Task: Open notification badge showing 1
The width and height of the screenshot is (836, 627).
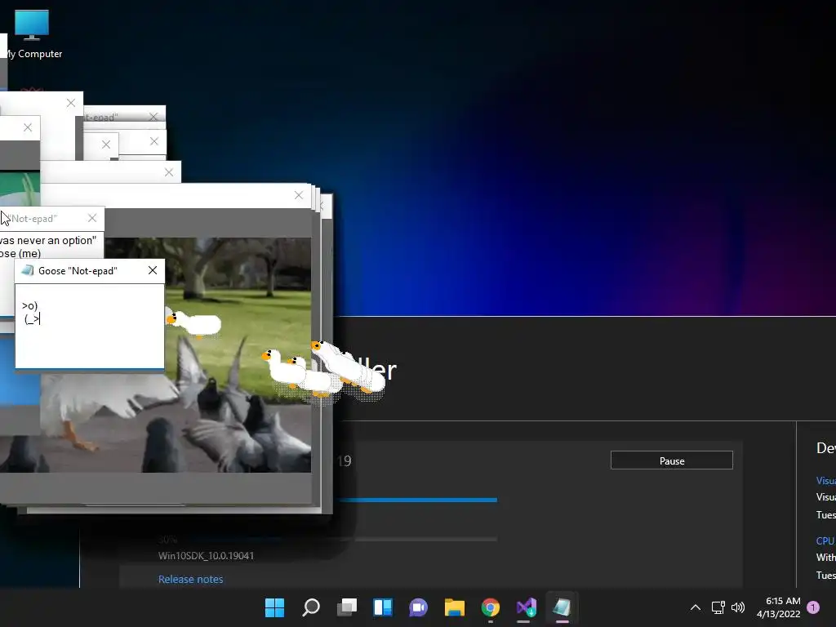Action: click(x=813, y=607)
